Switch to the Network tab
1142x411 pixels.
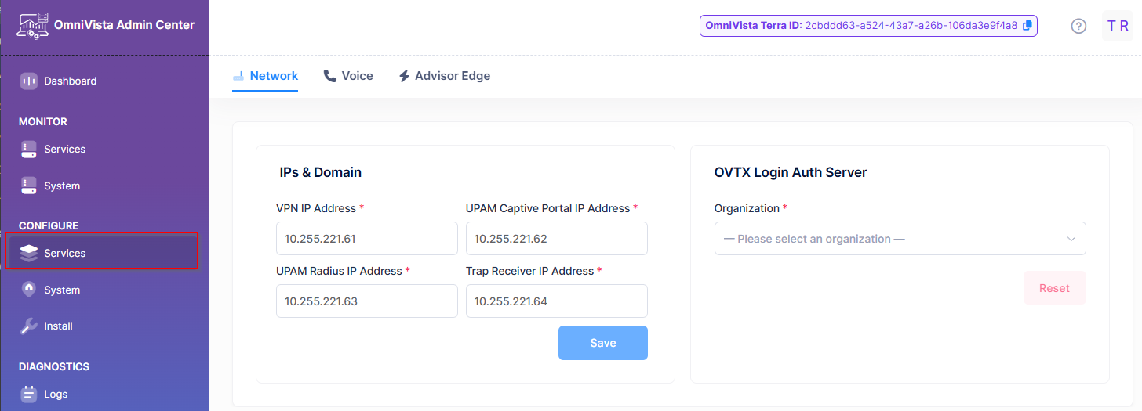coord(265,76)
